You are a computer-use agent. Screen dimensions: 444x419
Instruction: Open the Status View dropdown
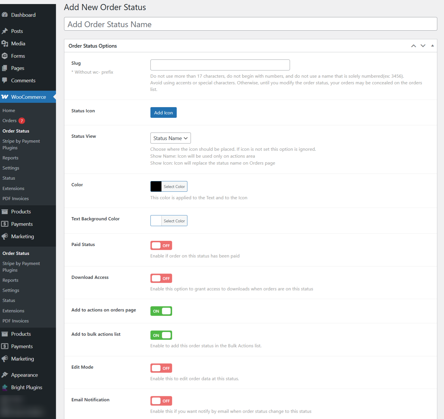170,138
